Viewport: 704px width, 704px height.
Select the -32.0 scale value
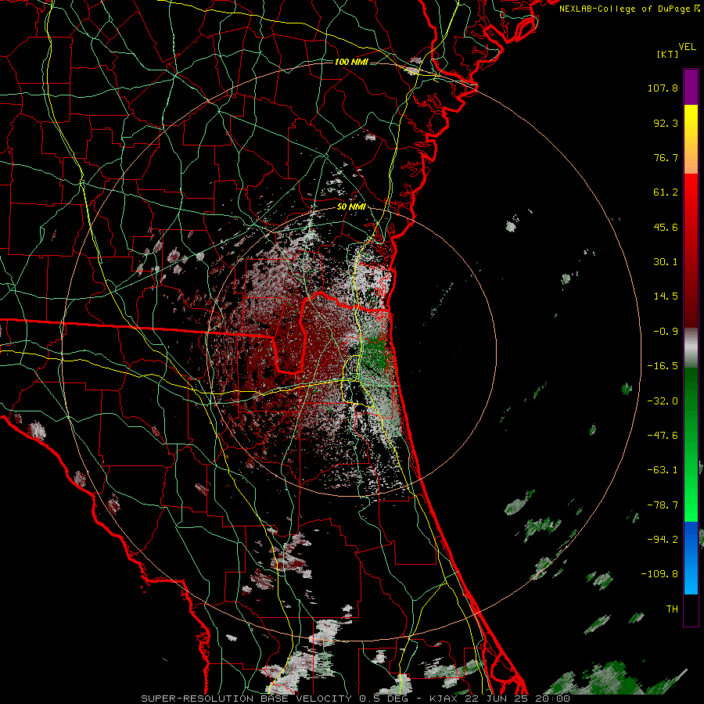pyautogui.click(x=663, y=401)
